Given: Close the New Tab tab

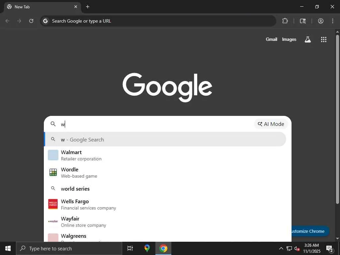Looking at the screenshot, I should 76,7.
